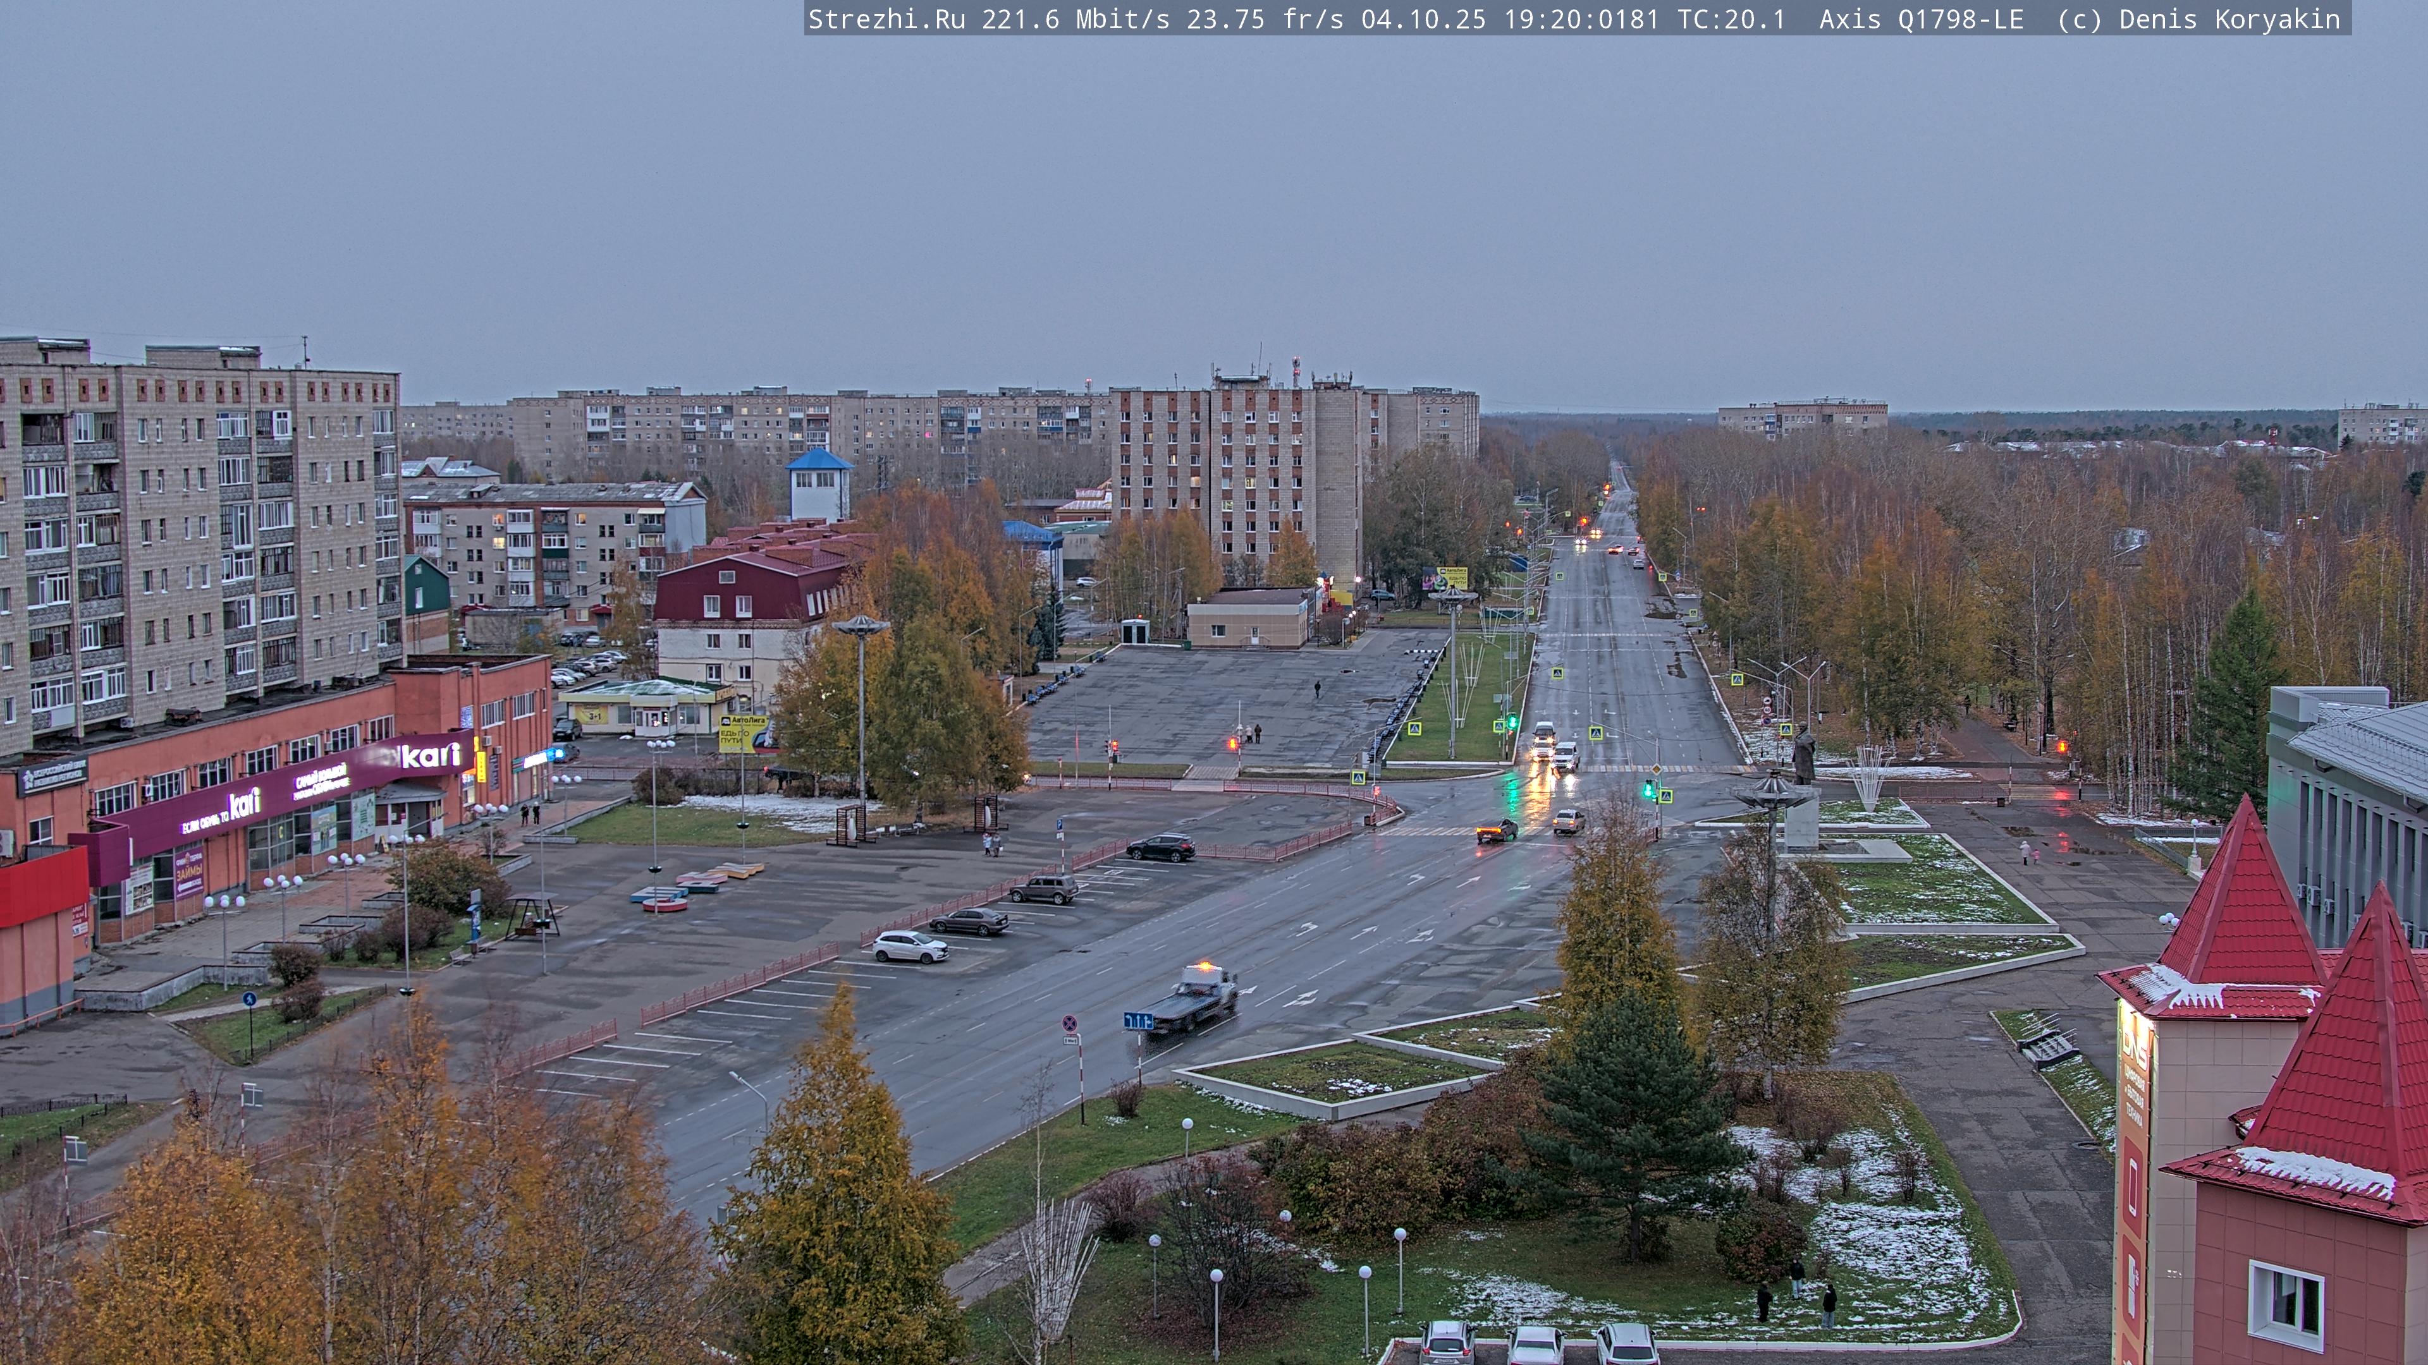
Task: Click the black SUV parked by fence
Action: tap(1160, 847)
